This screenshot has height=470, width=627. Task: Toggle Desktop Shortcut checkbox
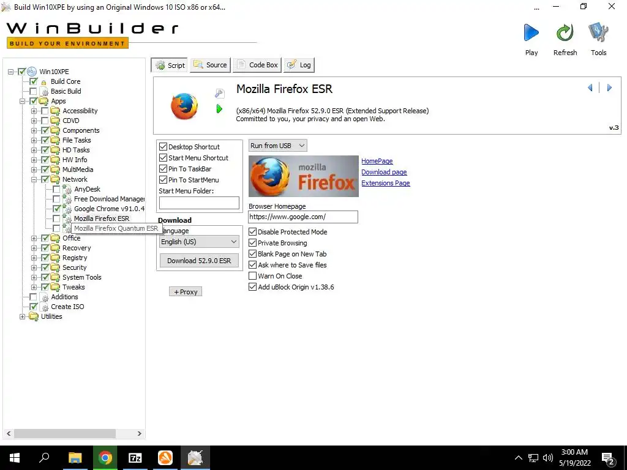(x=163, y=147)
